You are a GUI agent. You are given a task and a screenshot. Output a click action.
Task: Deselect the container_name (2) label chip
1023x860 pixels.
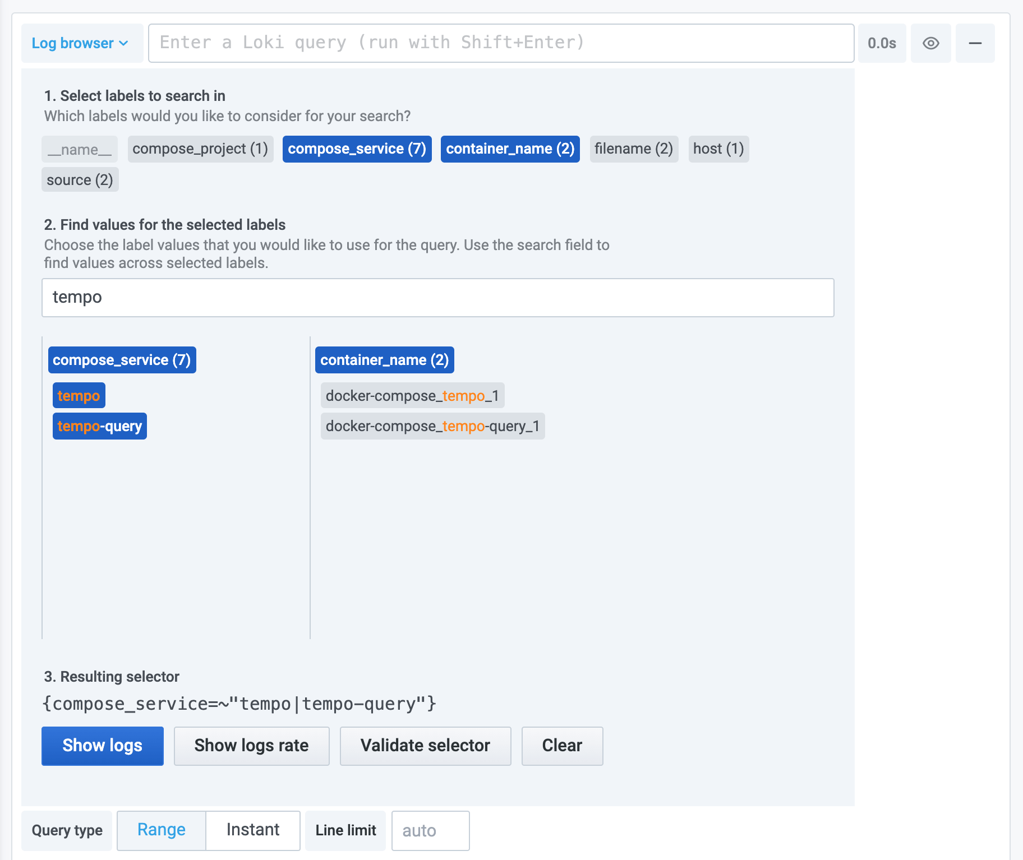click(510, 149)
